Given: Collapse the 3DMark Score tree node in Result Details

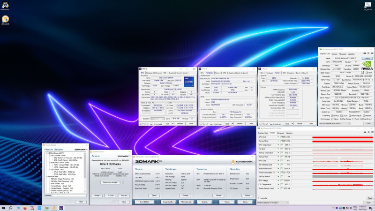Looking at the screenshot, I should click(47, 153).
